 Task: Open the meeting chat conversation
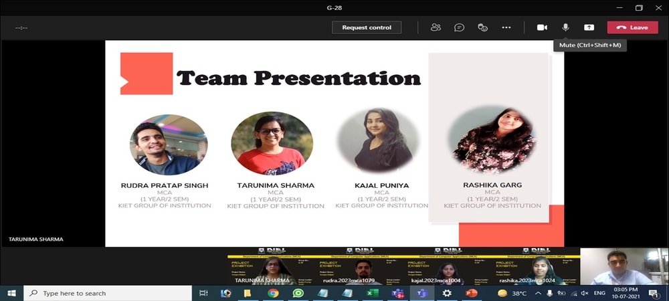(460, 27)
